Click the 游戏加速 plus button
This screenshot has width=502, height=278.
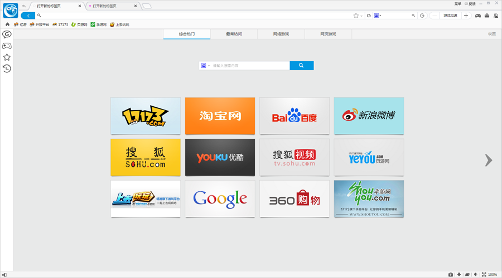click(466, 16)
